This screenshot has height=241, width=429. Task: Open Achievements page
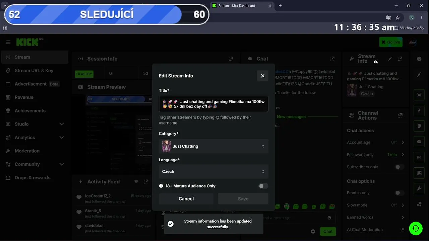35,111
